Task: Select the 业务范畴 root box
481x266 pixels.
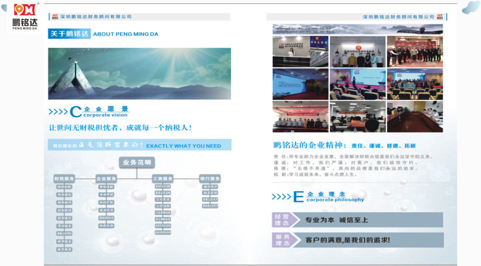Action: 137,163
